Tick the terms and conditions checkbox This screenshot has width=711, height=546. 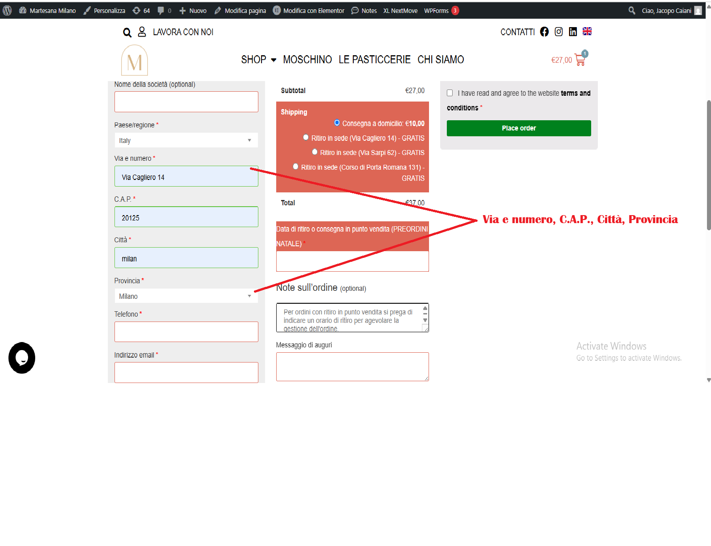pyautogui.click(x=450, y=93)
